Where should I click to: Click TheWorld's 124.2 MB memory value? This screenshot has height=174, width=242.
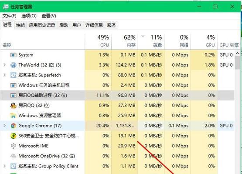pyautogui.click(x=126, y=65)
